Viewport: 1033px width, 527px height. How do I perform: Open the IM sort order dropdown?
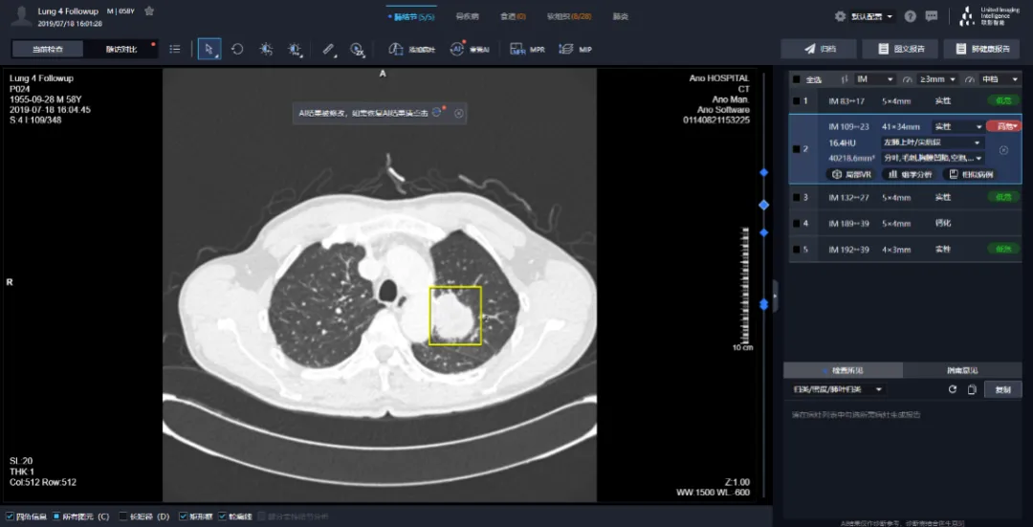point(875,79)
